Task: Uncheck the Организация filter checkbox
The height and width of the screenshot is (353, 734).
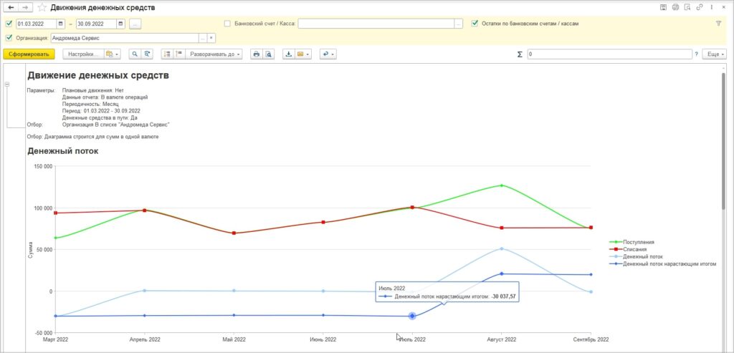Action: (x=9, y=38)
